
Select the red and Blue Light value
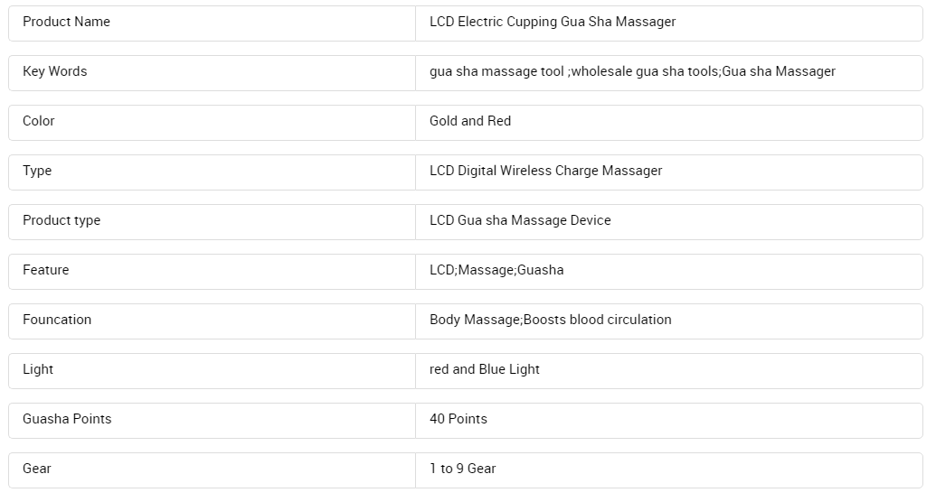[484, 369]
